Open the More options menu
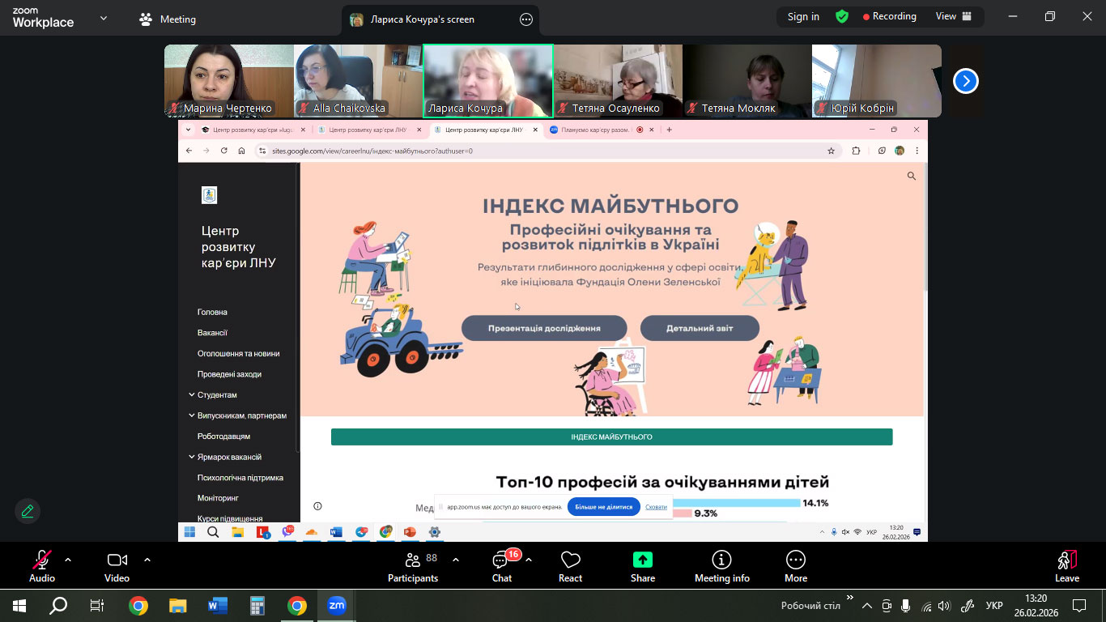 coord(795,565)
